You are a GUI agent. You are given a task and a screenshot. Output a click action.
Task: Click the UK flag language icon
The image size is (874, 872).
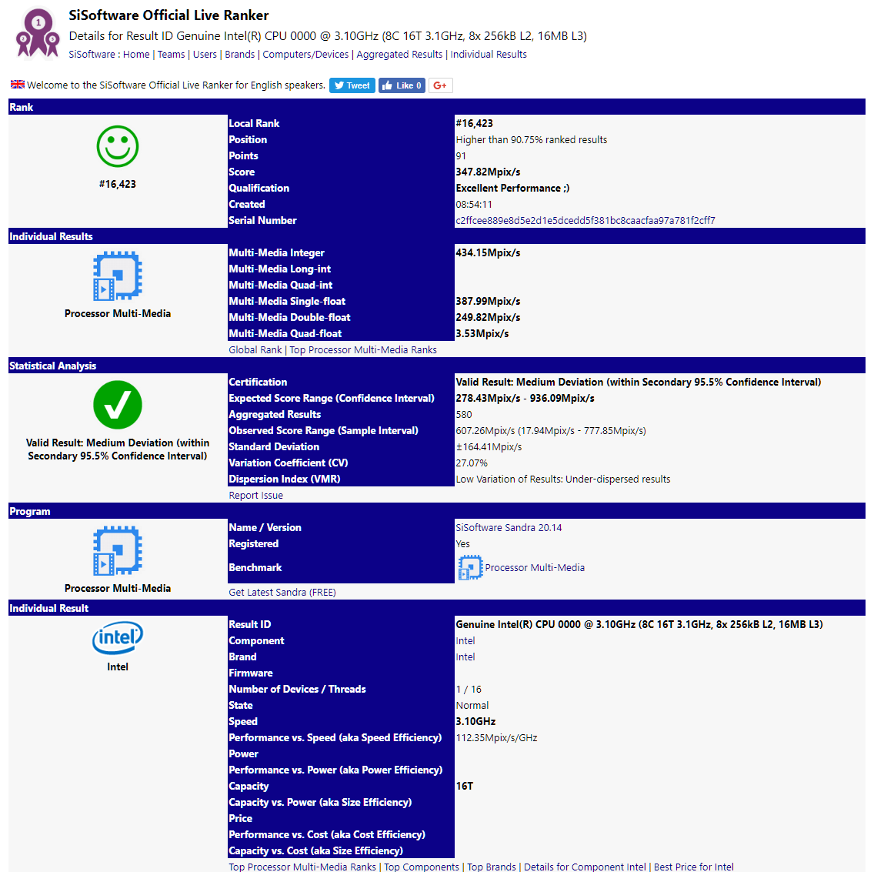17,85
